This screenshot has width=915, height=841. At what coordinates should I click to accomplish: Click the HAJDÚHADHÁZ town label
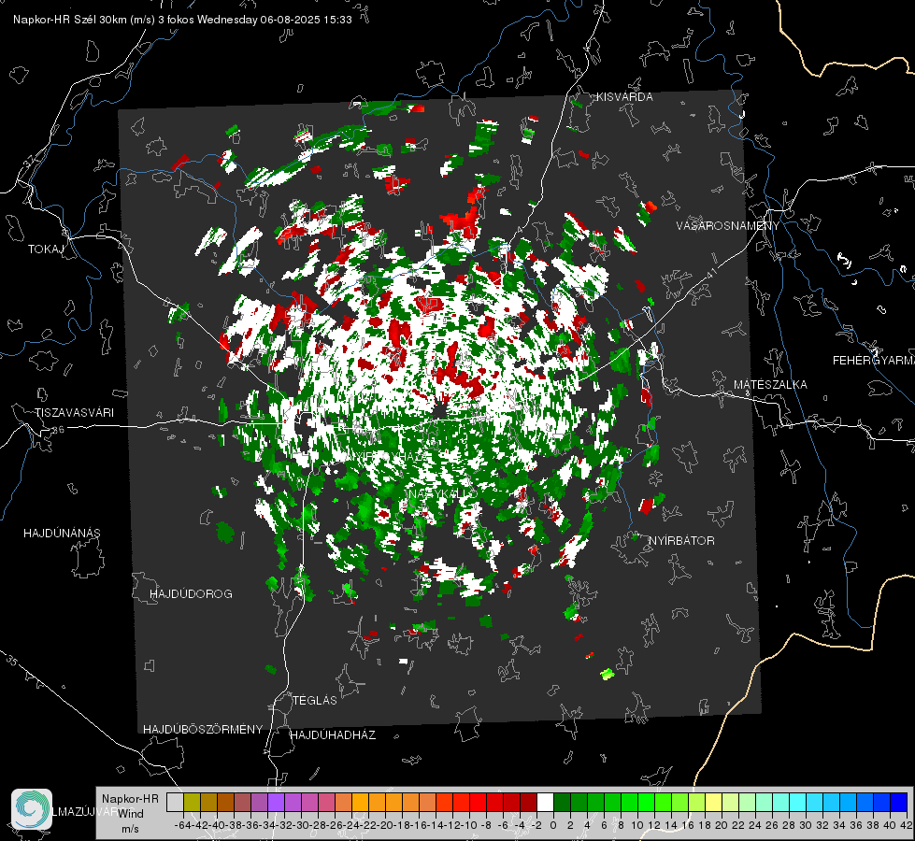tap(333, 735)
